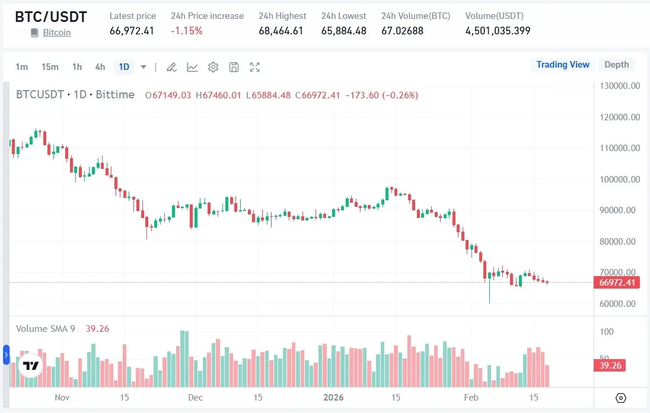Save the chart layout via floppy icon

[234, 67]
